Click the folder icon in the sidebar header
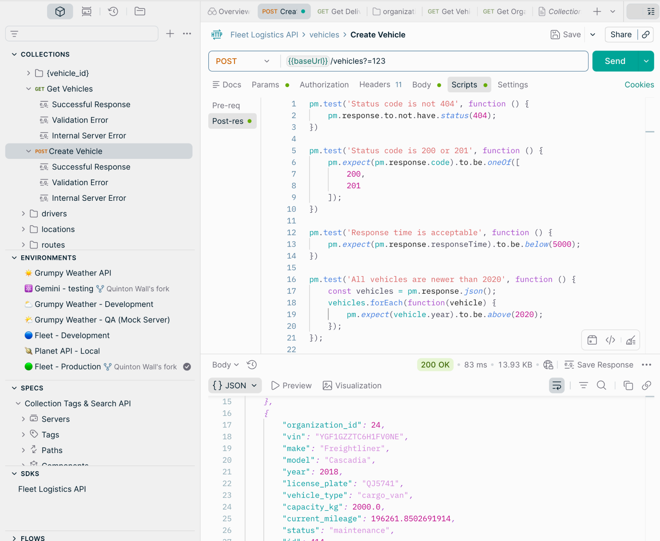Image resolution: width=660 pixels, height=541 pixels. (x=140, y=11)
